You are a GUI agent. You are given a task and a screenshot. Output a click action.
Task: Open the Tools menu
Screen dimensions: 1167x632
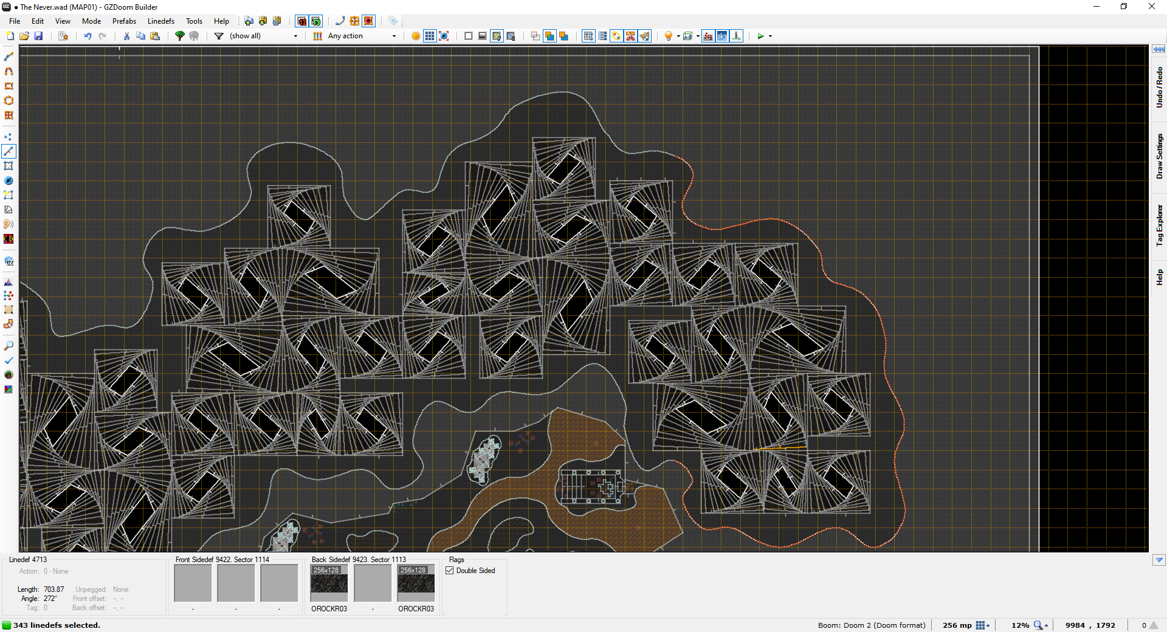(194, 21)
